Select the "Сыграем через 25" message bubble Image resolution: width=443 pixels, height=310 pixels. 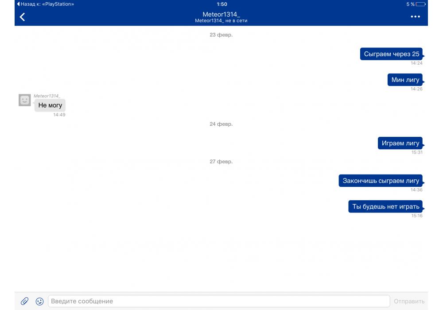pyautogui.click(x=391, y=54)
